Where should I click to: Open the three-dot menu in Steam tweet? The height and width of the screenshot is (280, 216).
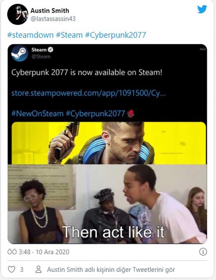[203, 49]
